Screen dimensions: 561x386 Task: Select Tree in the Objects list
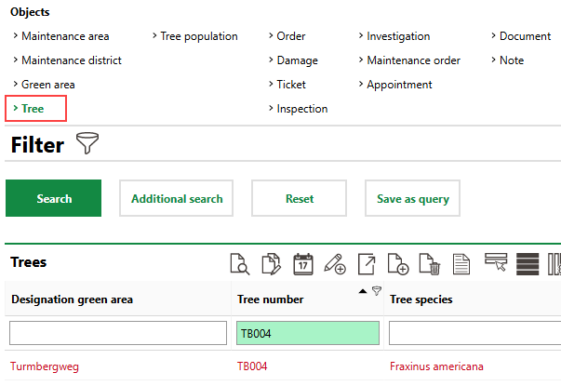point(33,109)
